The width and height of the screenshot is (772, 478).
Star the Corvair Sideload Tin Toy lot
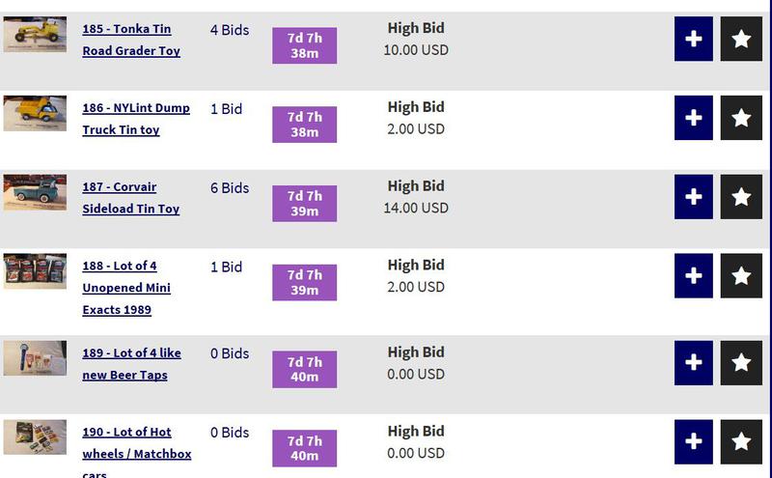(741, 197)
